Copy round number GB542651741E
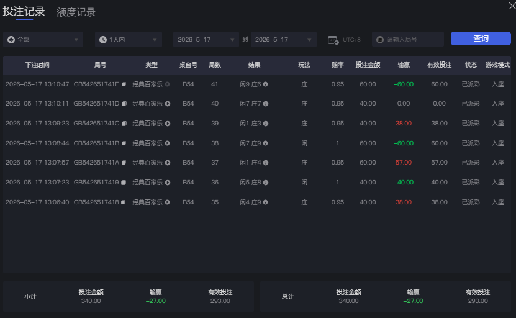516x318 pixels. point(124,84)
